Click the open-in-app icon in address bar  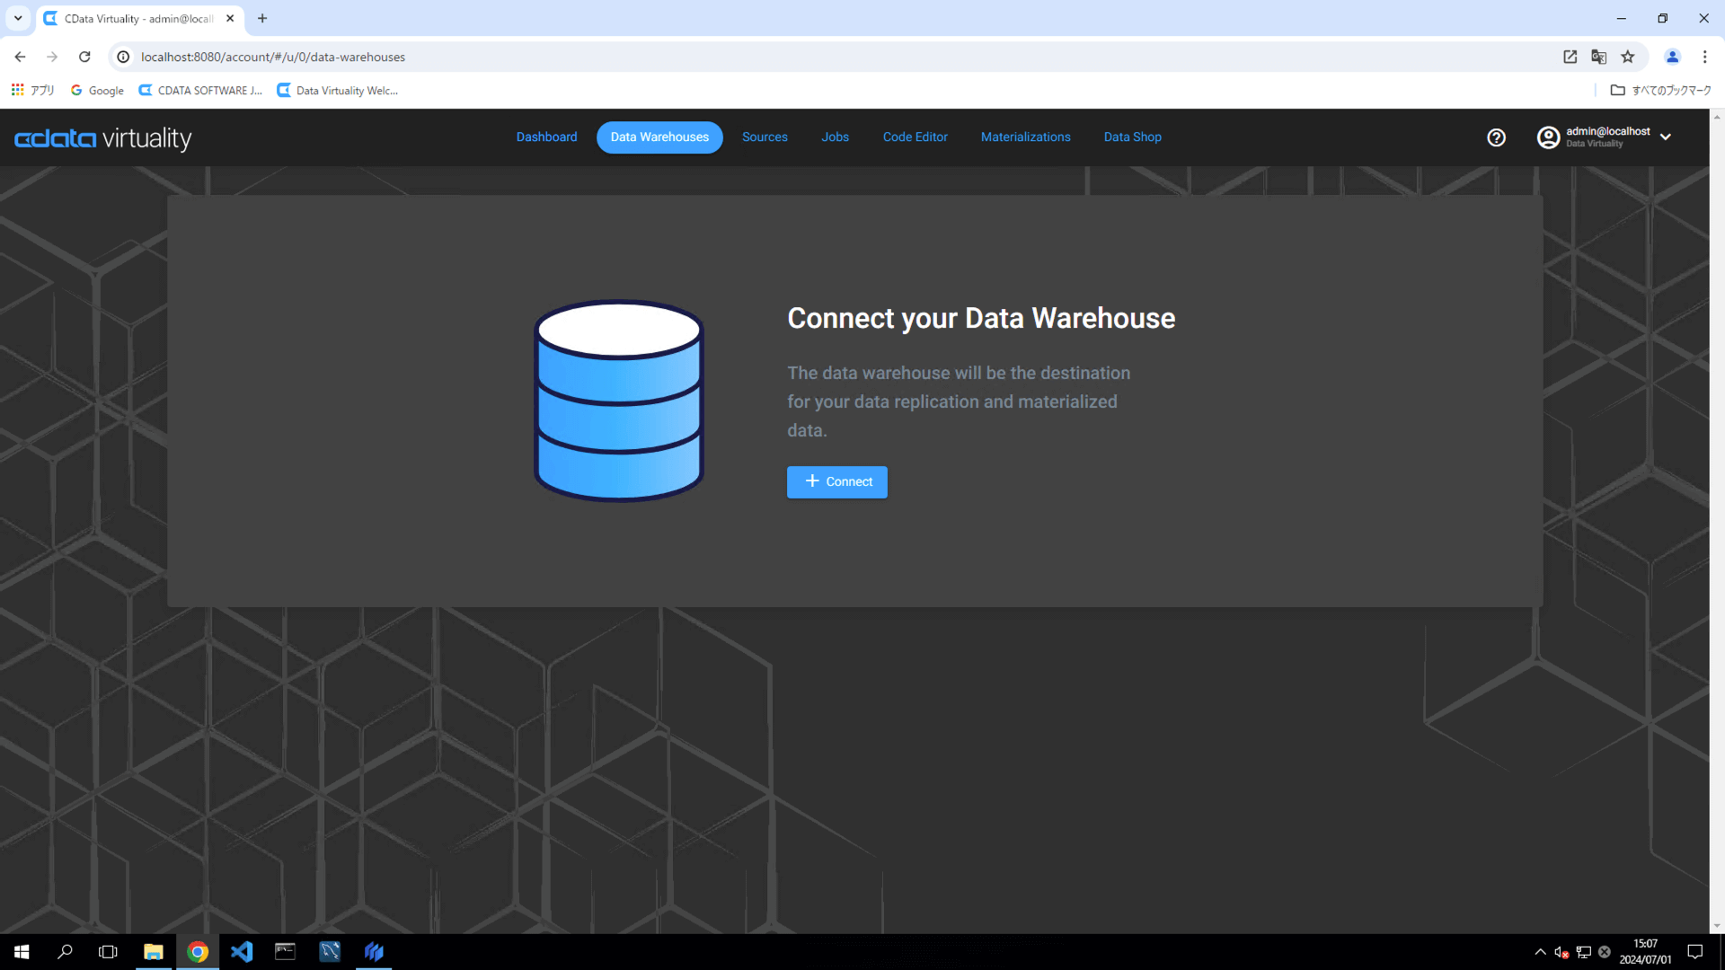pyautogui.click(x=1570, y=57)
